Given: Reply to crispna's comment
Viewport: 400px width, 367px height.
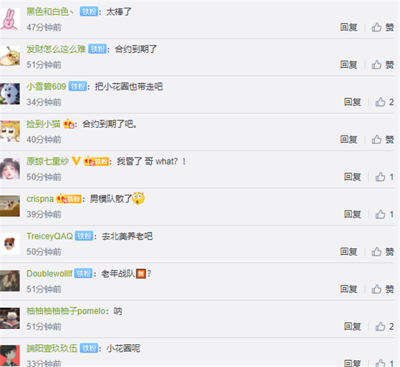Looking at the screenshot, I should pyautogui.click(x=352, y=214).
